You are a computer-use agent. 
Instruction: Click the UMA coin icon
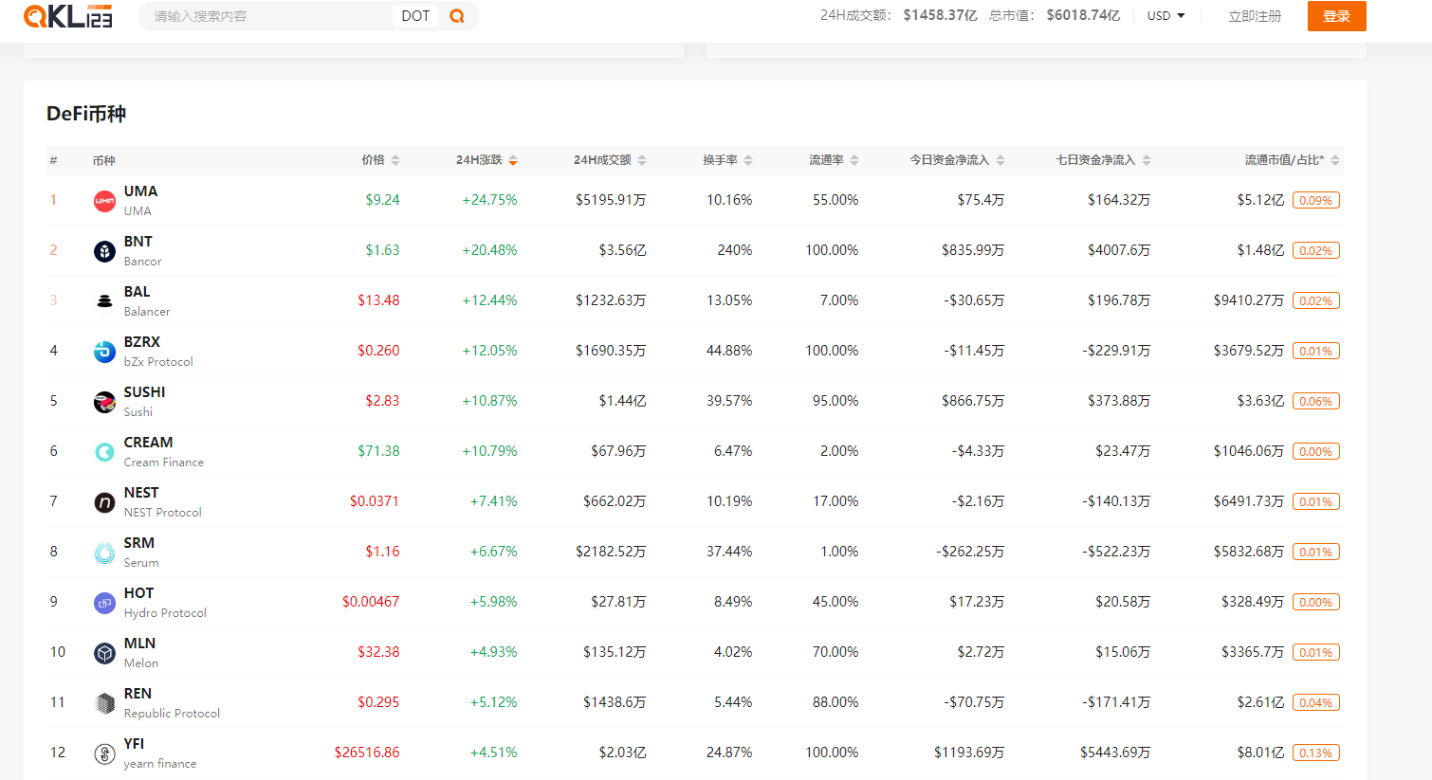click(104, 200)
